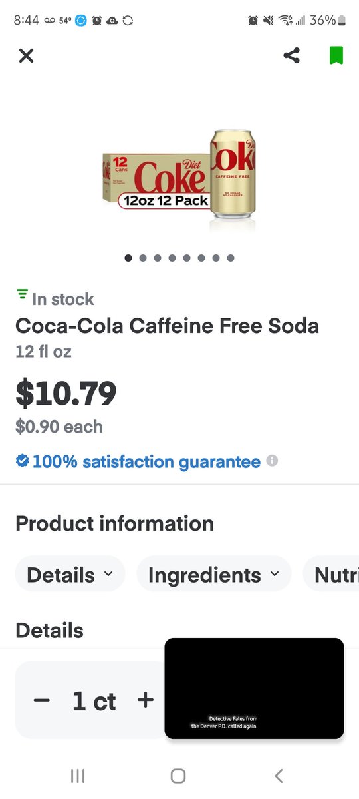Tap the In stock status indicator

pos(55,299)
